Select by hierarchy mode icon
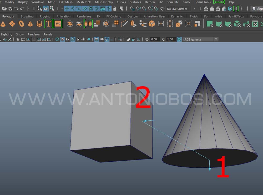 coord(40,9)
